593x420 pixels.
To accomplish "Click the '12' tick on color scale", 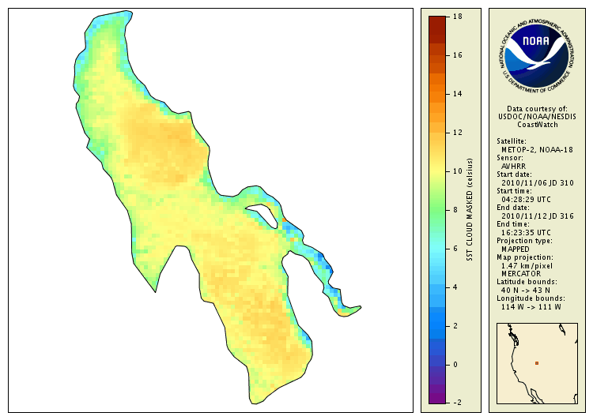I will pos(458,133).
